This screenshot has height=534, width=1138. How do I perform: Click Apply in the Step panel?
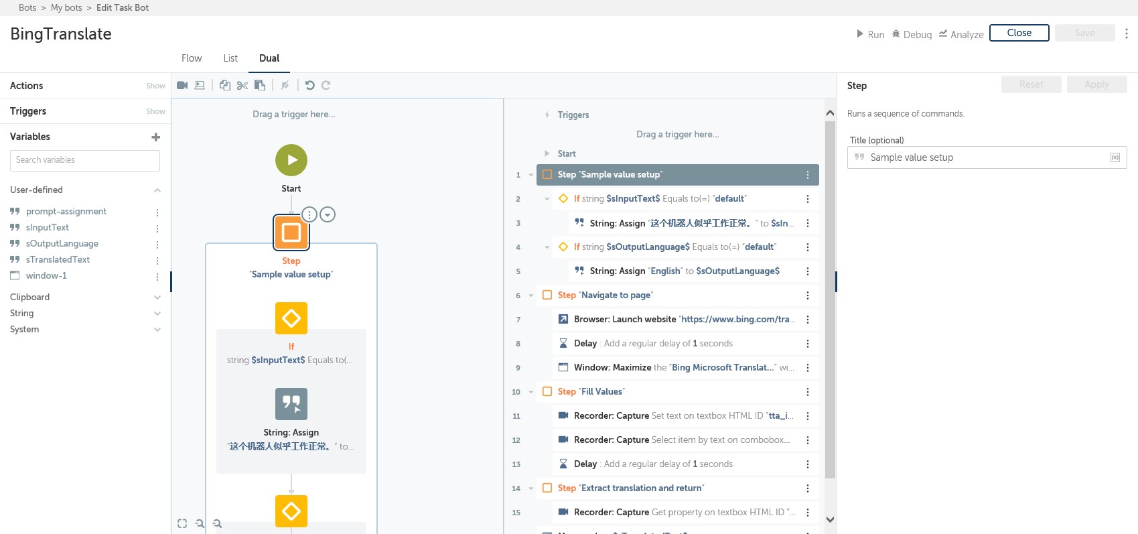1097,84
